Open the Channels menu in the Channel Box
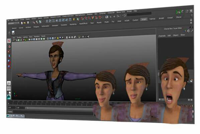The image size is (200, 134). click(162, 36)
